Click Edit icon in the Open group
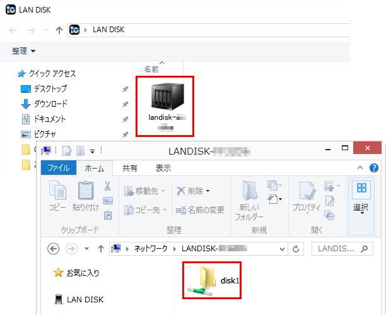The image size is (386, 315). pos(330,201)
